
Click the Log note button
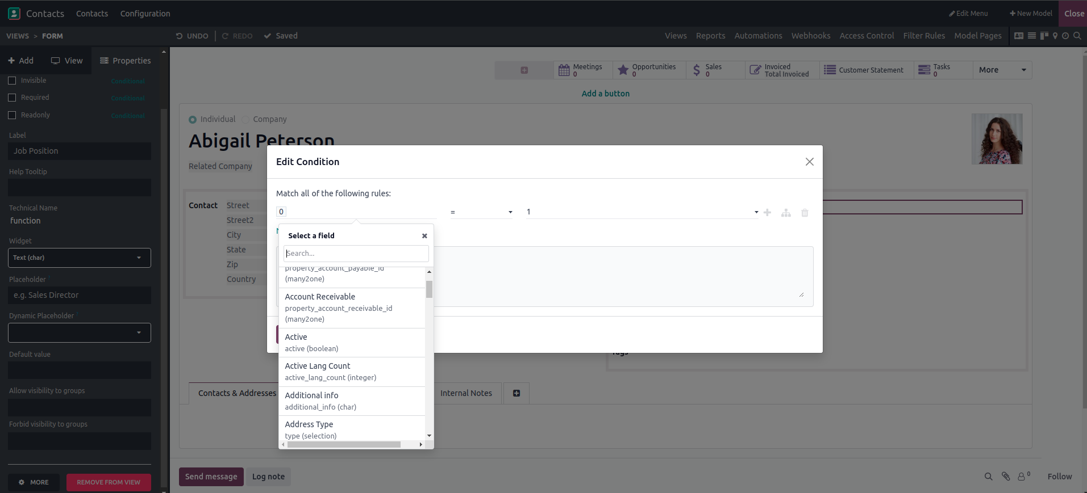(268, 477)
